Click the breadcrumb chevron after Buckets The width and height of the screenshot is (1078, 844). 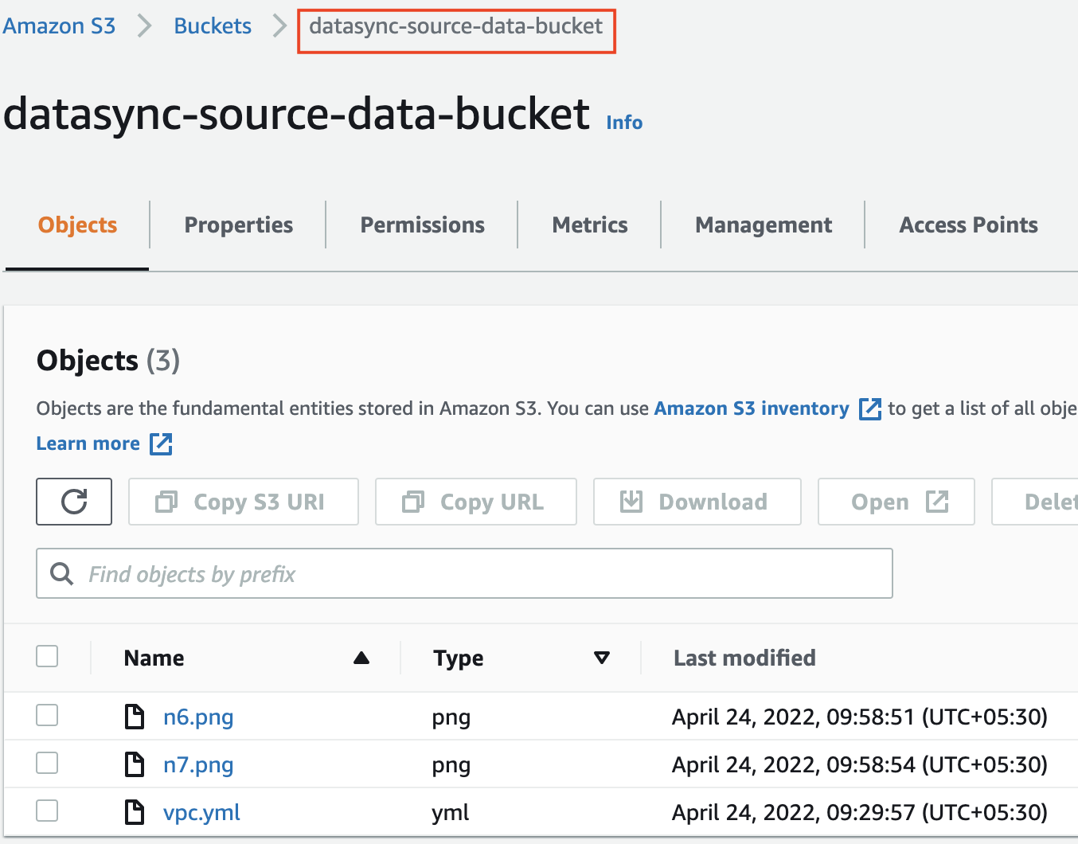pos(278,25)
